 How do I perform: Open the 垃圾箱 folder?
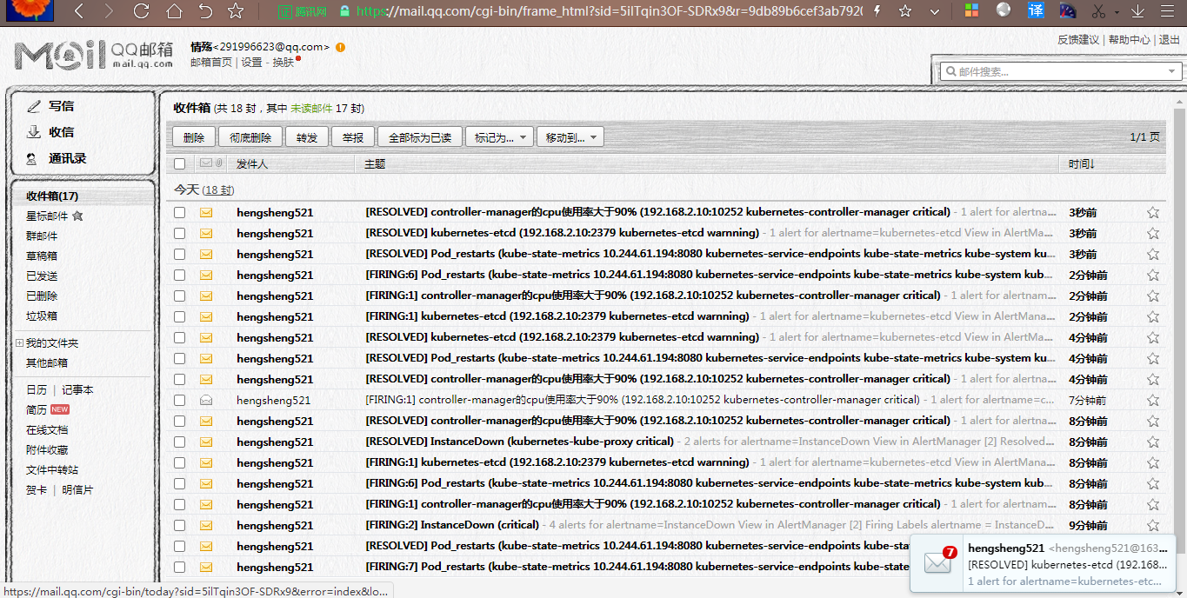[42, 316]
